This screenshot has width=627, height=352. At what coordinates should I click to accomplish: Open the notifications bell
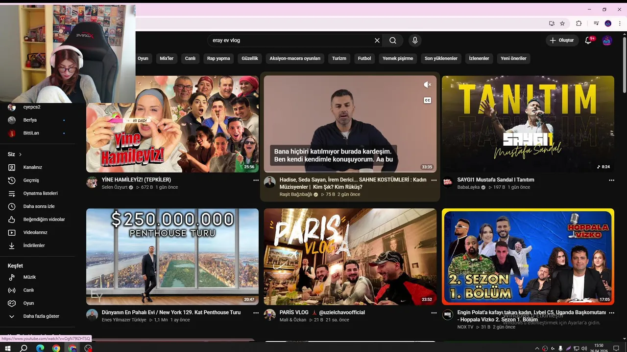(x=588, y=41)
